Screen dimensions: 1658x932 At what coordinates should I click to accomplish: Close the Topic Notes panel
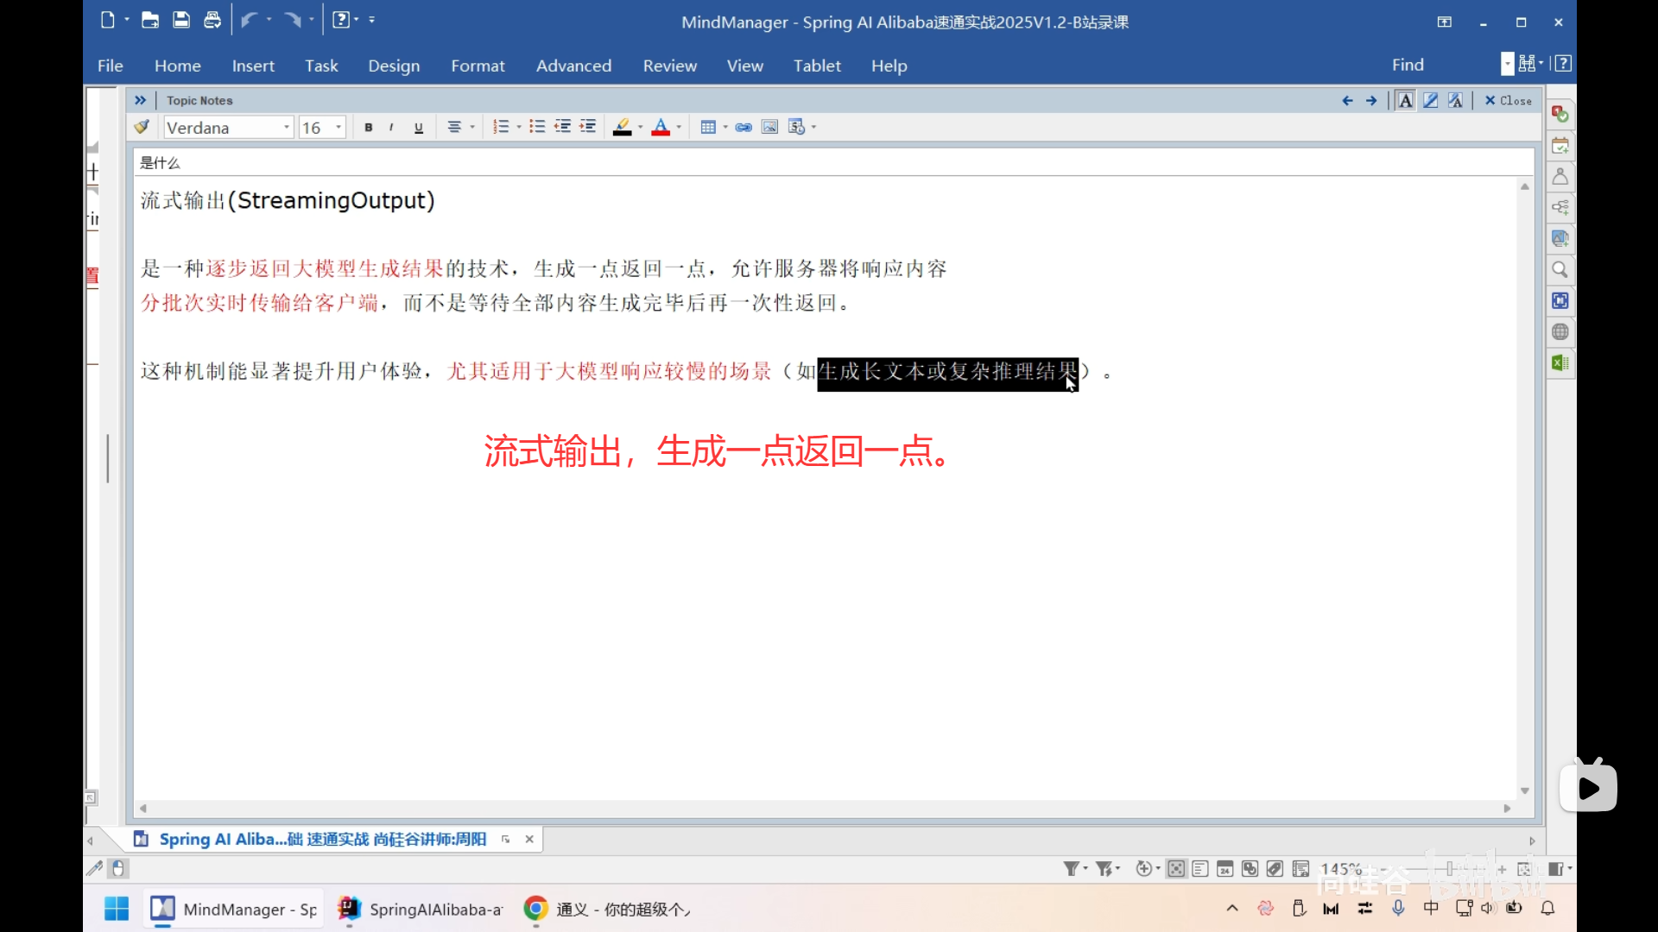(1507, 100)
